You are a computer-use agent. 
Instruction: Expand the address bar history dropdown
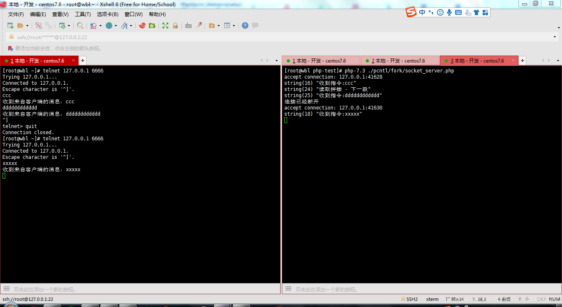(555, 37)
